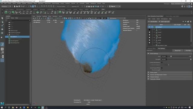Click the Open Scene folder icon
The image size is (193, 109).
(x=17, y=6)
